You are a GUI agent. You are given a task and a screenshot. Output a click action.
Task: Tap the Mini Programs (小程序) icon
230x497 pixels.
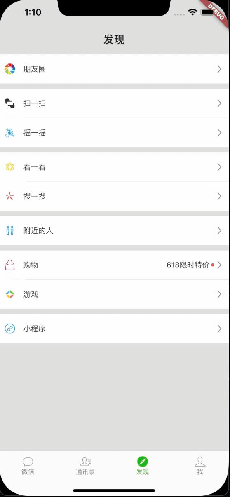tap(10, 328)
